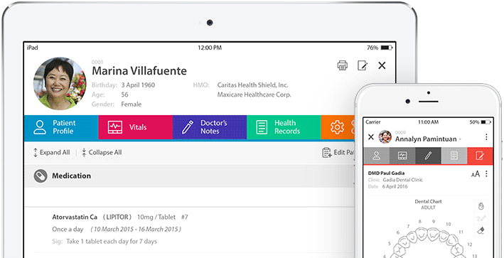Click 'Take 1 tablet each day for 7 days'

pyautogui.click(x=112, y=241)
